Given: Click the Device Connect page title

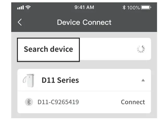Looking at the screenshot, I should 84,22.
